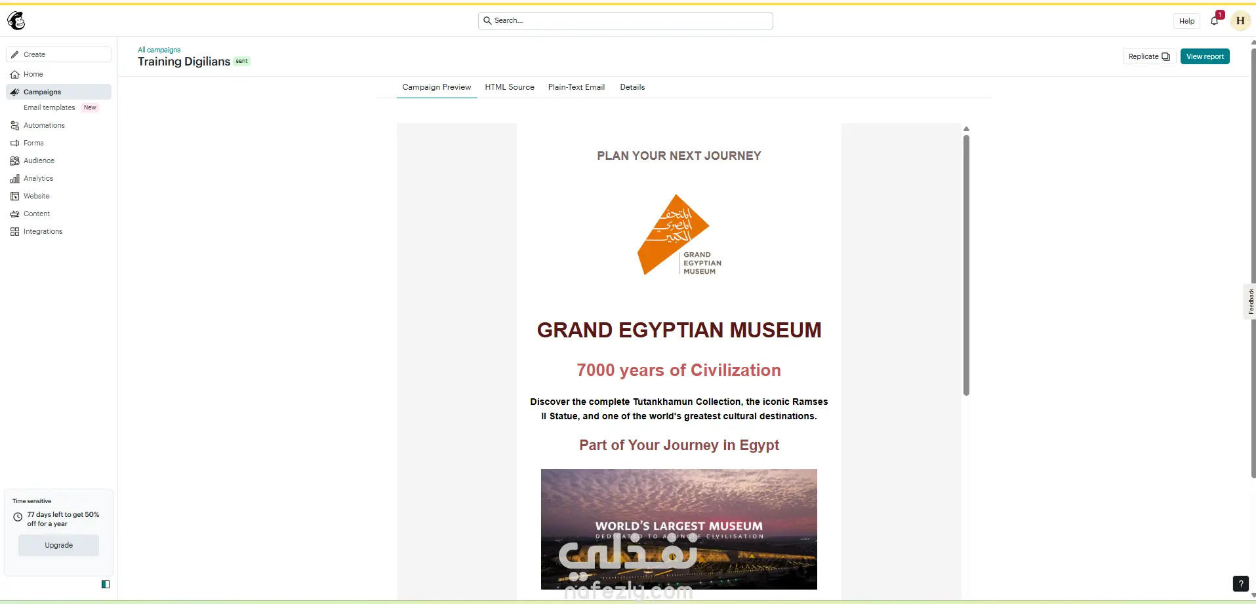Open the notifications bell
This screenshot has width=1256, height=604.
pos(1215,20)
